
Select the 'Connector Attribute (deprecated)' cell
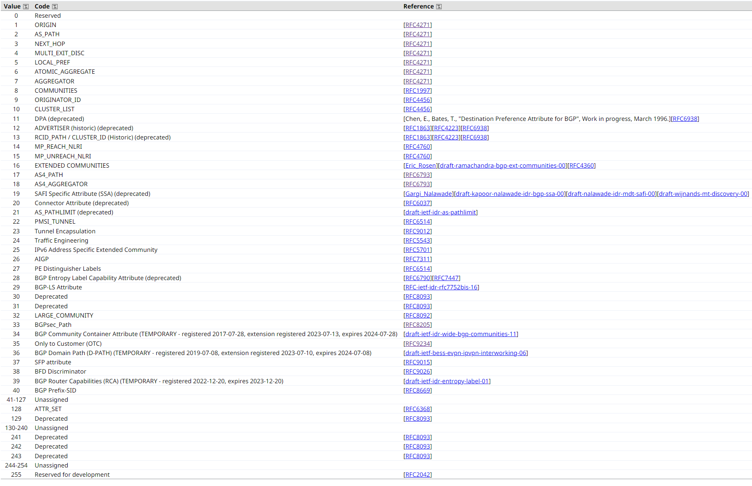pos(82,203)
